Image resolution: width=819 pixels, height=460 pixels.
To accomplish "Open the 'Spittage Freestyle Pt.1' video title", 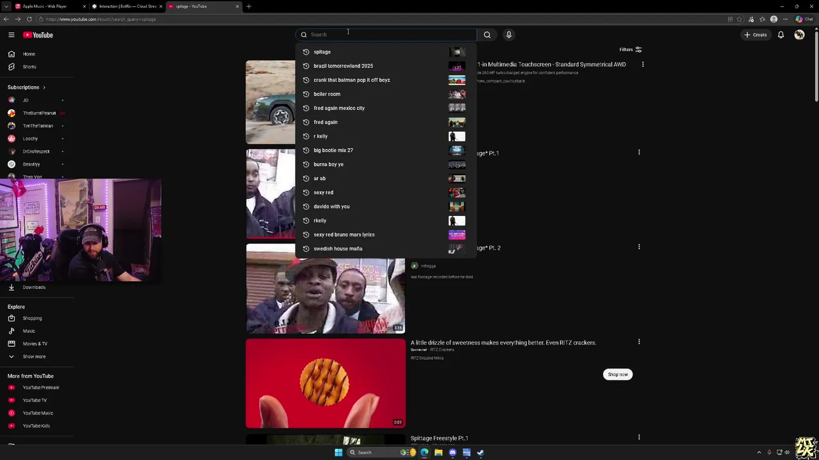I will point(439,438).
